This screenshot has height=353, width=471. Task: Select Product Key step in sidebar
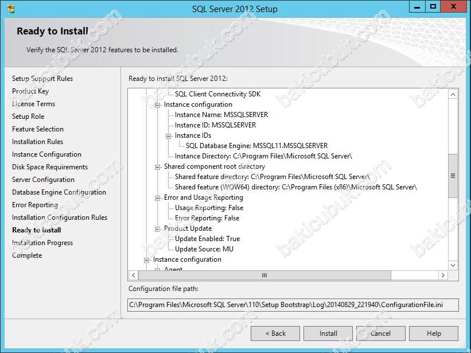[x=30, y=91]
